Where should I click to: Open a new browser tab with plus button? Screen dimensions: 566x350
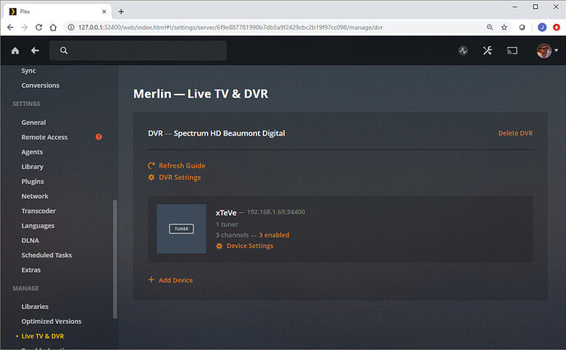(x=121, y=12)
